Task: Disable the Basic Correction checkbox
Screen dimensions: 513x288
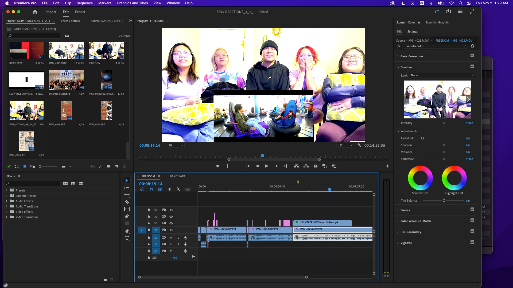Action: pos(472,56)
